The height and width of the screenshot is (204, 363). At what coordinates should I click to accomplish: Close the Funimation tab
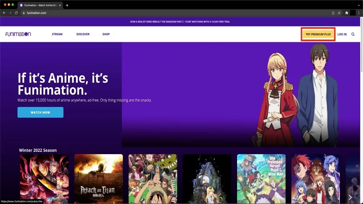coord(60,5)
